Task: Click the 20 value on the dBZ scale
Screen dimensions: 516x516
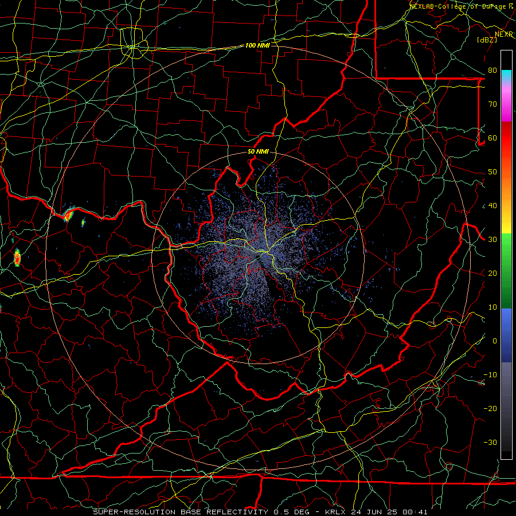Action: pyautogui.click(x=492, y=273)
